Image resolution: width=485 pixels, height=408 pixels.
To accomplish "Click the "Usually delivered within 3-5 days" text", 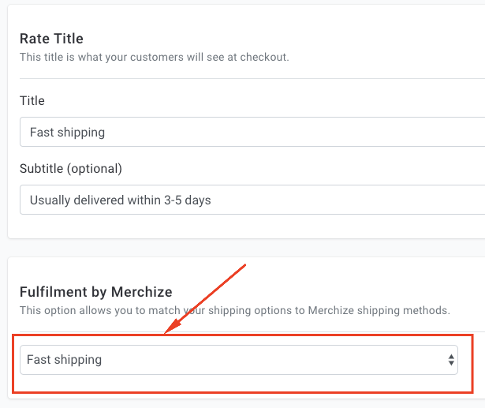I will coord(121,200).
